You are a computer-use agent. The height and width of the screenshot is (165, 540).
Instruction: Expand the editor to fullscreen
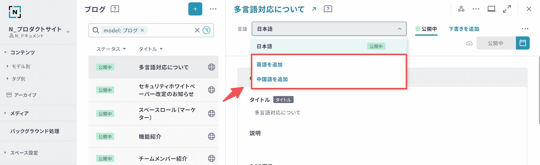[507, 9]
